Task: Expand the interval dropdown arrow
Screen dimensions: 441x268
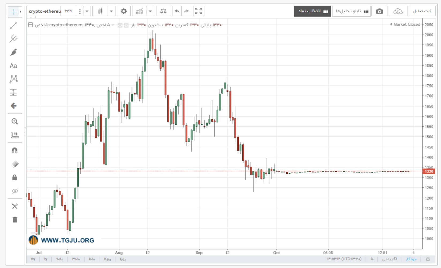Action: point(87,11)
